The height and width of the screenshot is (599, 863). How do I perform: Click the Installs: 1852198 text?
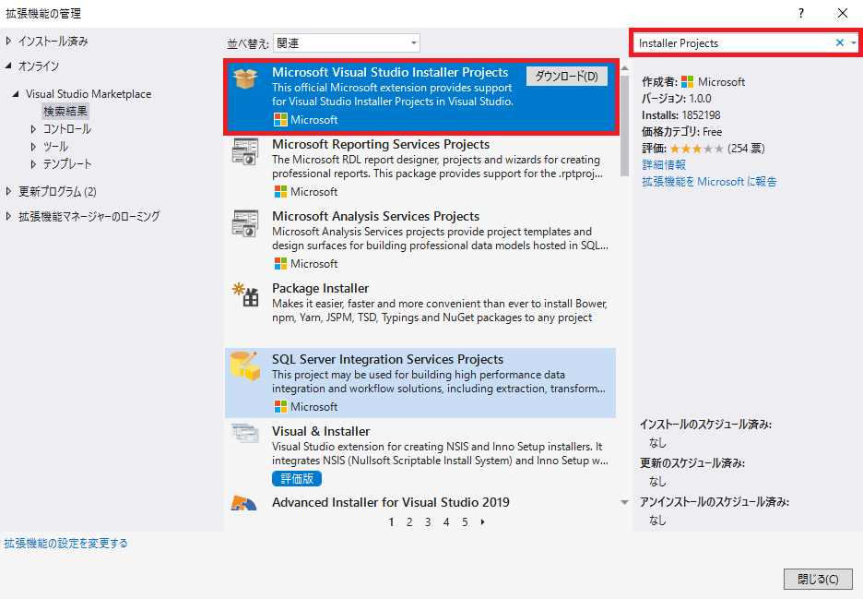point(680,115)
